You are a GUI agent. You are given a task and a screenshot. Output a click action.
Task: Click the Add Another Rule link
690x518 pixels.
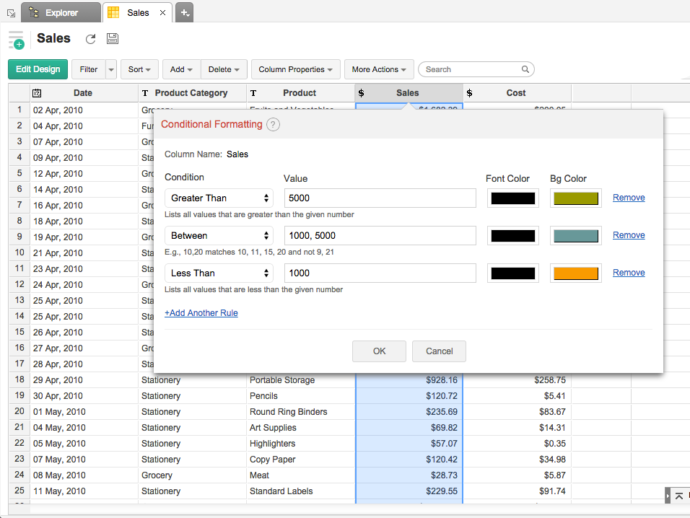(201, 313)
